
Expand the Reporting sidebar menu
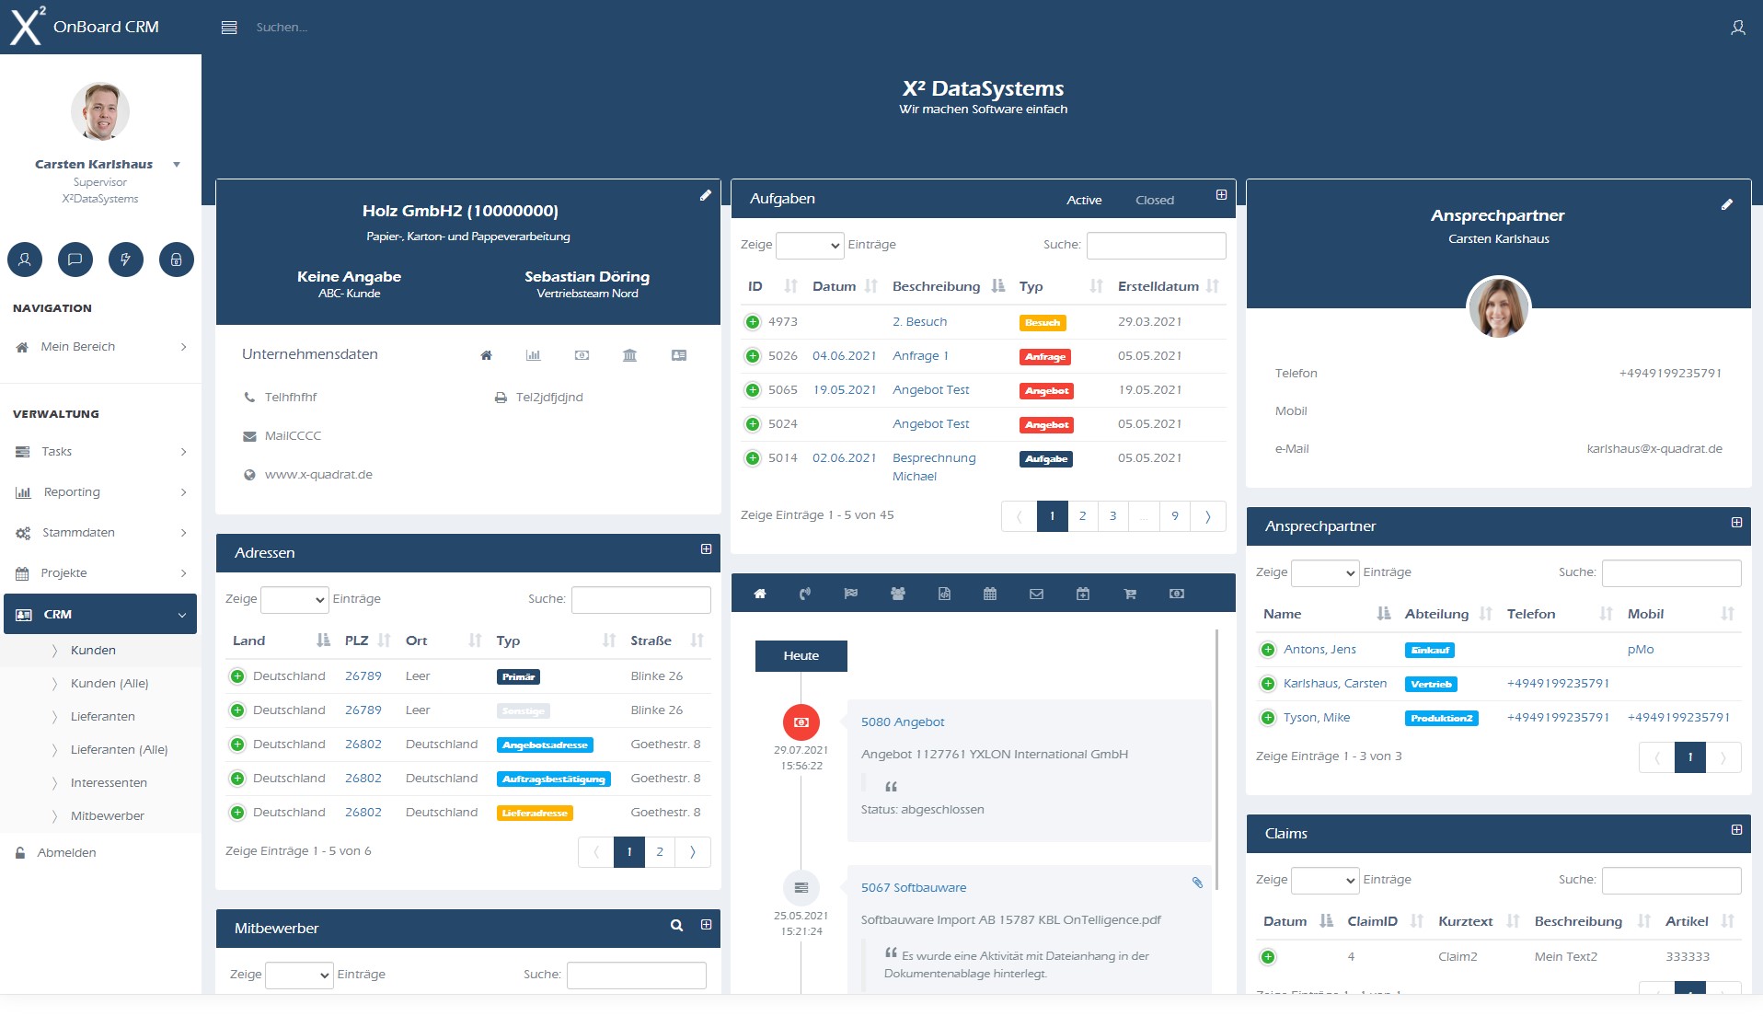[100, 492]
